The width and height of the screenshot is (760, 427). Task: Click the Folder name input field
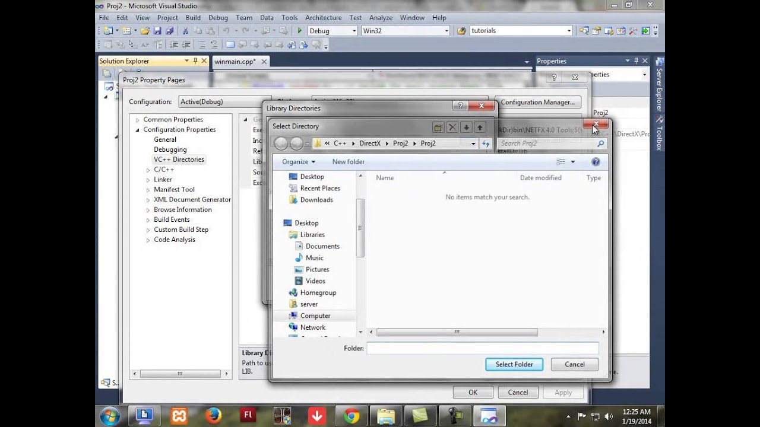pos(483,349)
